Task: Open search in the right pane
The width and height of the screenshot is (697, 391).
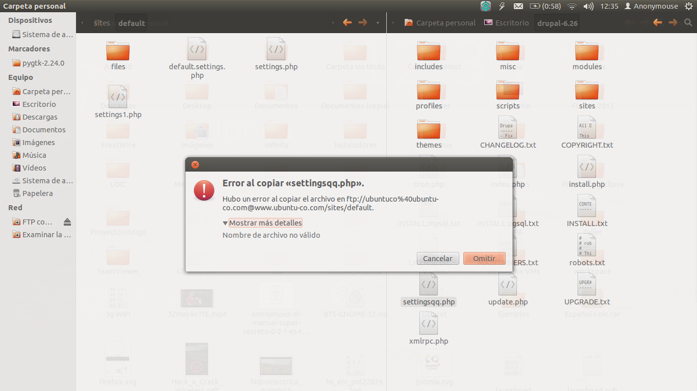Action: [688, 22]
